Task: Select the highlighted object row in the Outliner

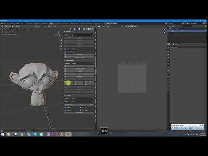Action: click(x=187, y=31)
